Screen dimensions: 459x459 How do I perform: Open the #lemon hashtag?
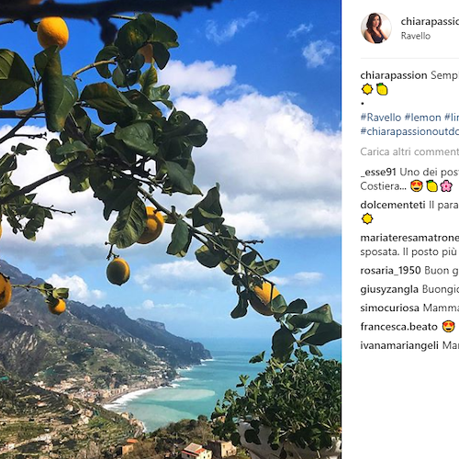coord(422,118)
